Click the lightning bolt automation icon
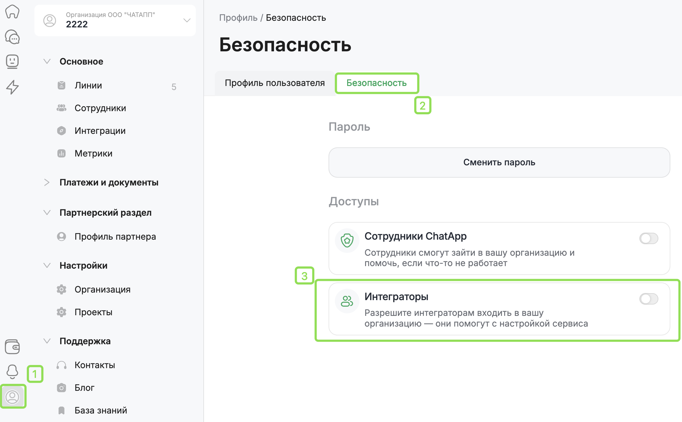682x422 pixels. 12,87
